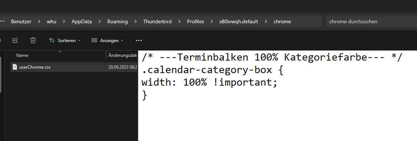Expand the Anzeigen dropdown arrow
The width and height of the screenshot is (417, 141).
click(122, 41)
